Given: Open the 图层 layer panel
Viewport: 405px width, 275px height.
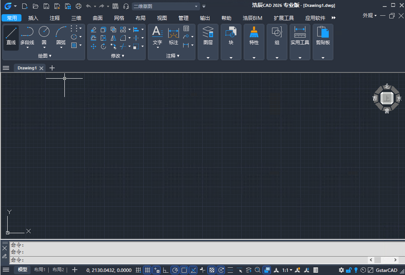Looking at the screenshot, I should tap(208, 36).
